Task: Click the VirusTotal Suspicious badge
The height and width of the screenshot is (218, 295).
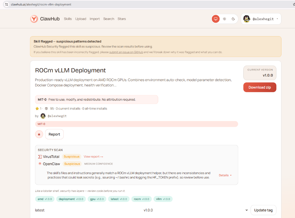Action: [72, 157]
